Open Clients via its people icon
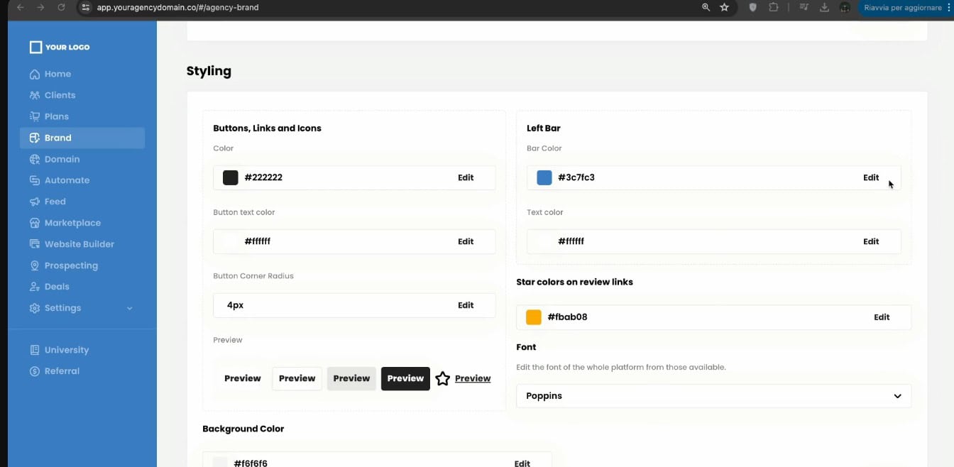Image resolution: width=954 pixels, height=467 pixels. tap(34, 95)
